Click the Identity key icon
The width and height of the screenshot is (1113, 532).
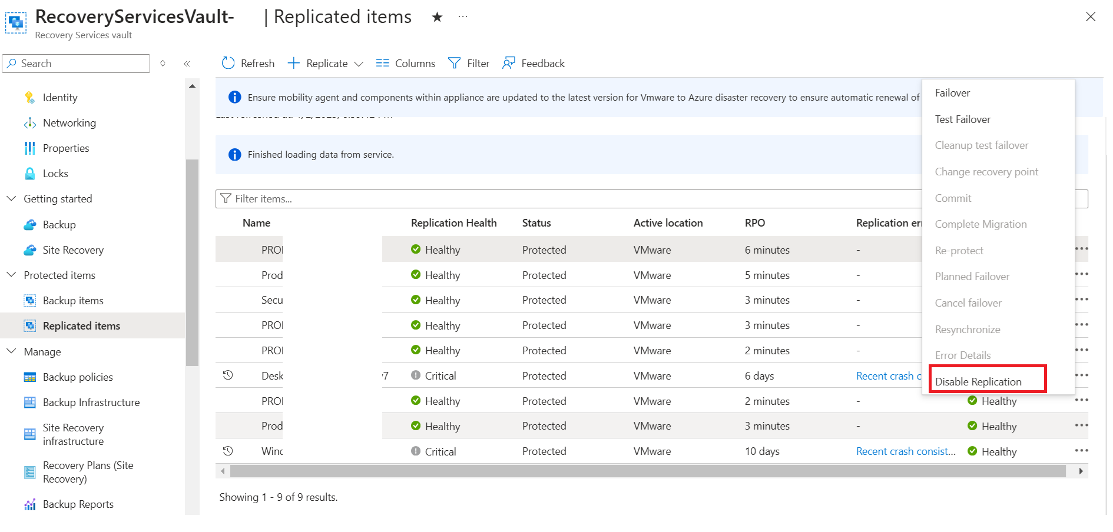tap(30, 98)
